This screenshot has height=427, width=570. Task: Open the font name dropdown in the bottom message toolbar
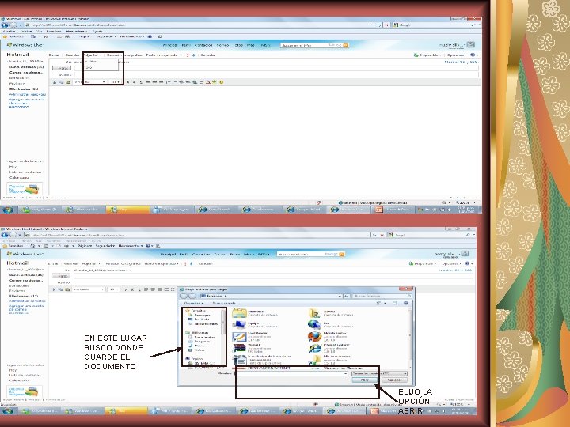pos(89,289)
